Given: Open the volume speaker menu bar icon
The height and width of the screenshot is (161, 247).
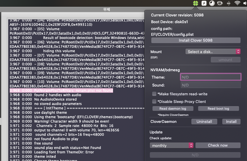Looking at the screenshot, I should (245, 3).
